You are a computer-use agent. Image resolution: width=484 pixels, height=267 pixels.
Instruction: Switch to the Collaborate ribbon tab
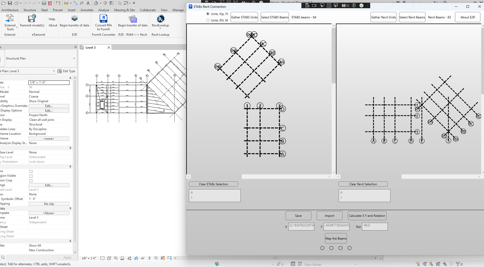click(x=148, y=10)
